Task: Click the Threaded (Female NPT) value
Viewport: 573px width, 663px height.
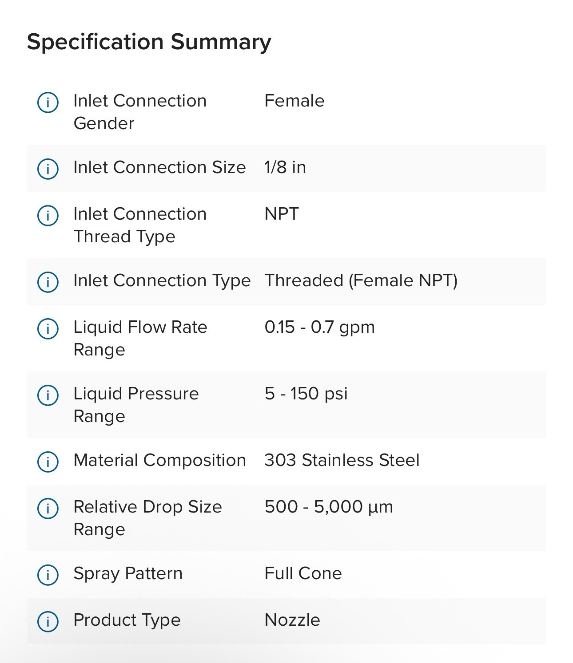Action: pyautogui.click(x=361, y=280)
